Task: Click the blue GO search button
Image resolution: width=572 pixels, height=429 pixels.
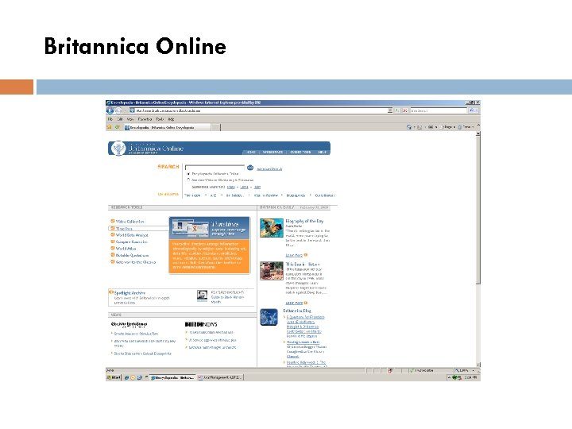Action: point(250,168)
